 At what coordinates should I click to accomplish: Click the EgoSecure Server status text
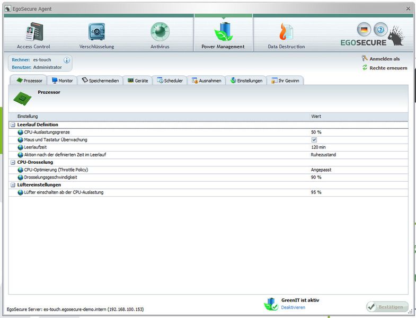pos(75,310)
